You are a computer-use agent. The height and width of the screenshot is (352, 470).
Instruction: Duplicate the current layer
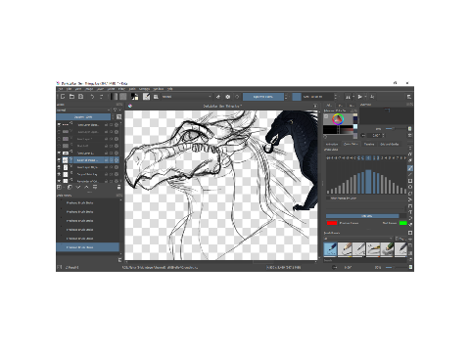click(x=70, y=187)
